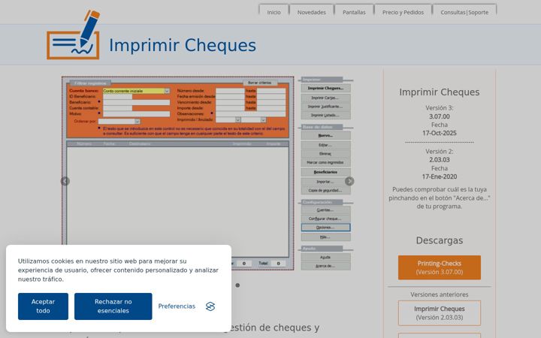
Task: Click the large Imprimir Cheques page title
Action: tap(183, 45)
